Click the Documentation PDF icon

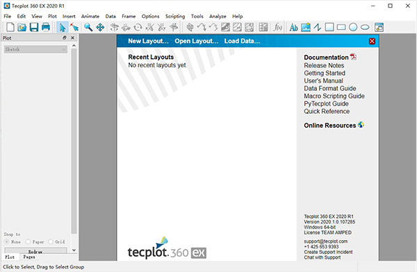(353, 57)
